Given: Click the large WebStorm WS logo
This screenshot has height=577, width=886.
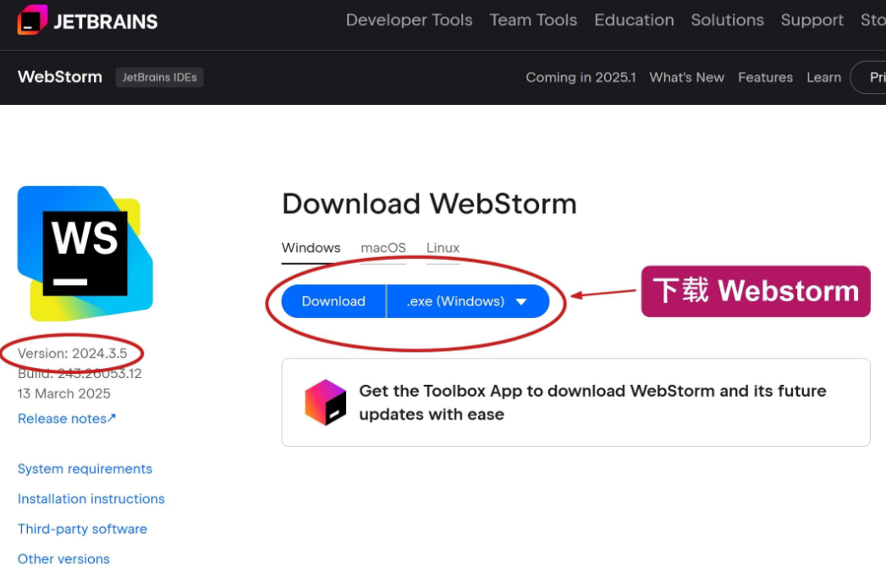Looking at the screenshot, I should [x=85, y=253].
